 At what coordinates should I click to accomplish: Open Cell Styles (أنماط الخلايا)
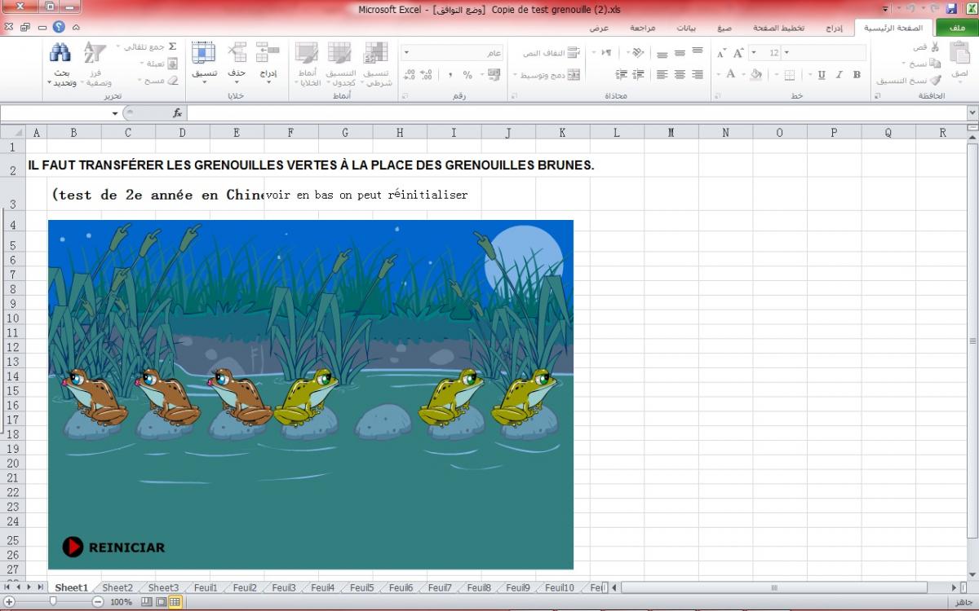click(308, 64)
